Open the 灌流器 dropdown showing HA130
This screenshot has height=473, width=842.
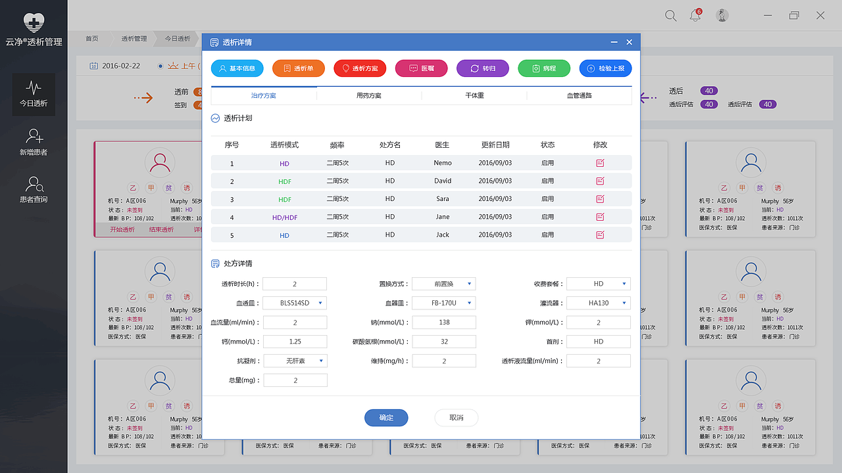(598, 303)
